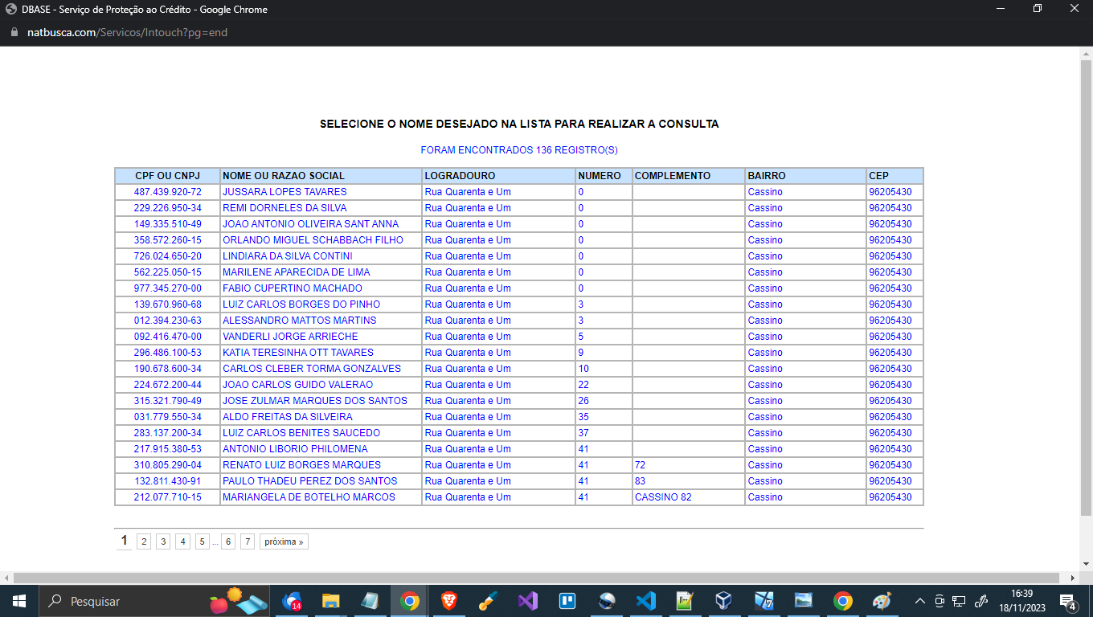Open the mail app with the 14 badge

click(x=292, y=601)
